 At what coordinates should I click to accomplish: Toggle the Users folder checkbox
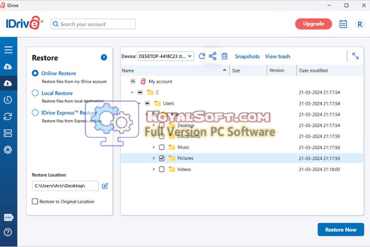click(x=147, y=103)
